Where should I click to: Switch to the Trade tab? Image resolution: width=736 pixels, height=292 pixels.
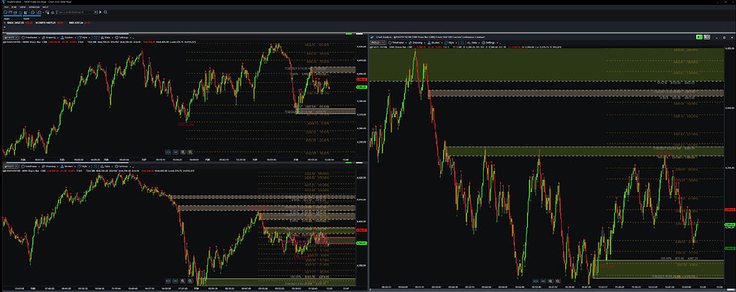pos(26,19)
